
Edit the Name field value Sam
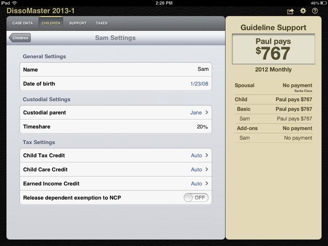pyautogui.click(x=203, y=69)
